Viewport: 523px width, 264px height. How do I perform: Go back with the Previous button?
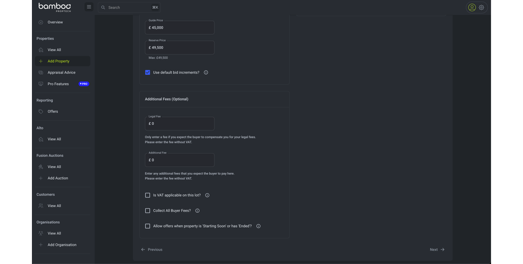pyautogui.click(x=152, y=250)
